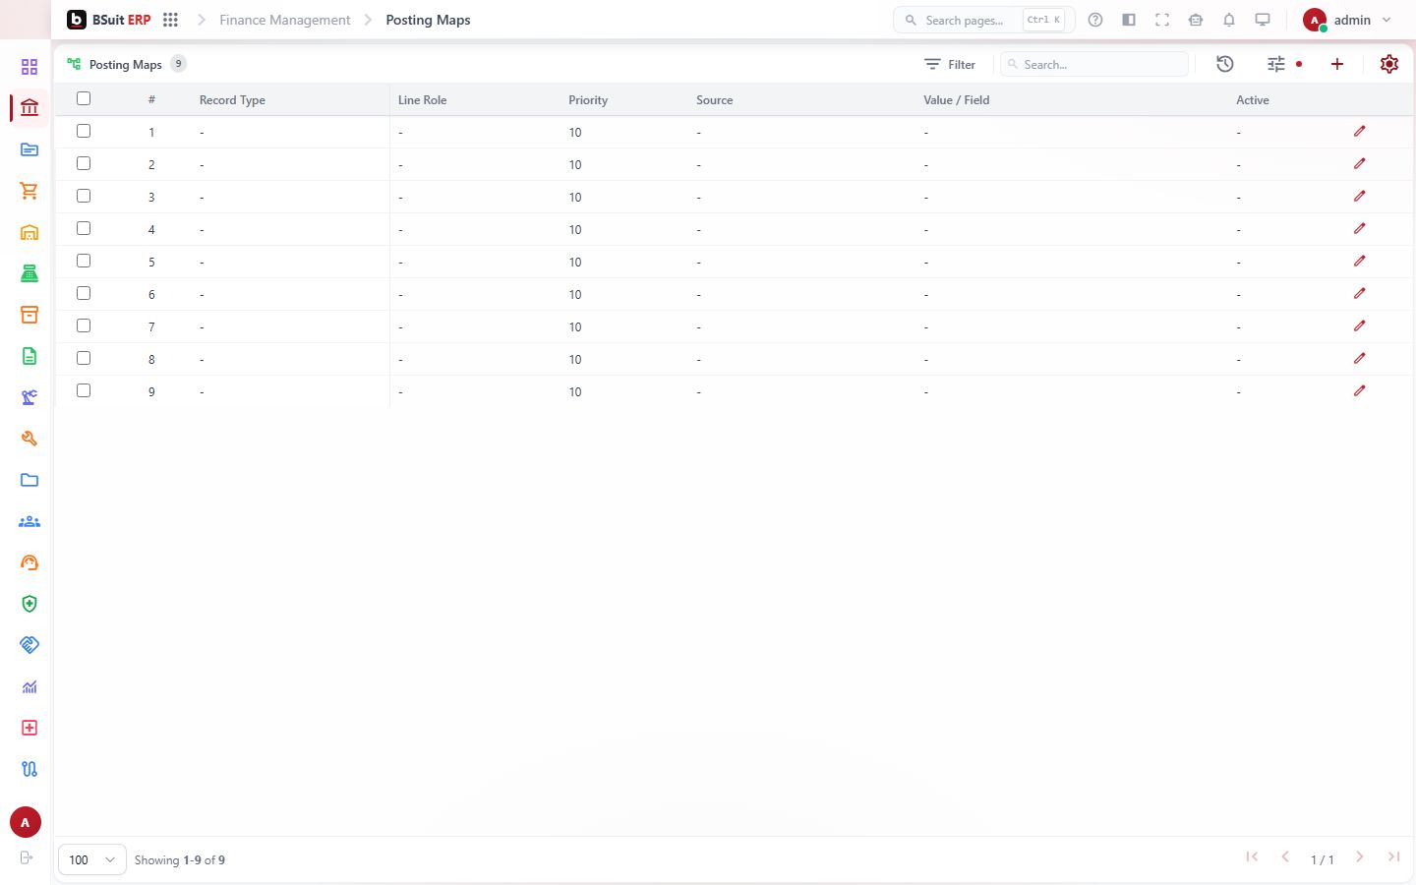Click the monitor display icon in header
1416x885 pixels.
[1263, 20]
